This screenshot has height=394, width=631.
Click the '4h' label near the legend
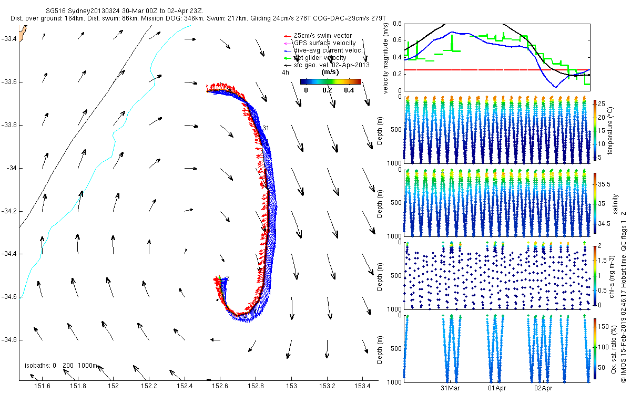[x=287, y=72]
